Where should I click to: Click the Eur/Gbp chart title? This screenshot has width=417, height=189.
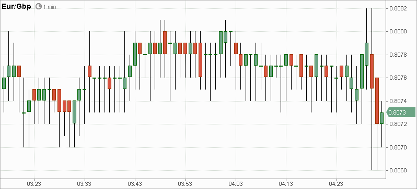pyautogui.click(x=16, y=6)
